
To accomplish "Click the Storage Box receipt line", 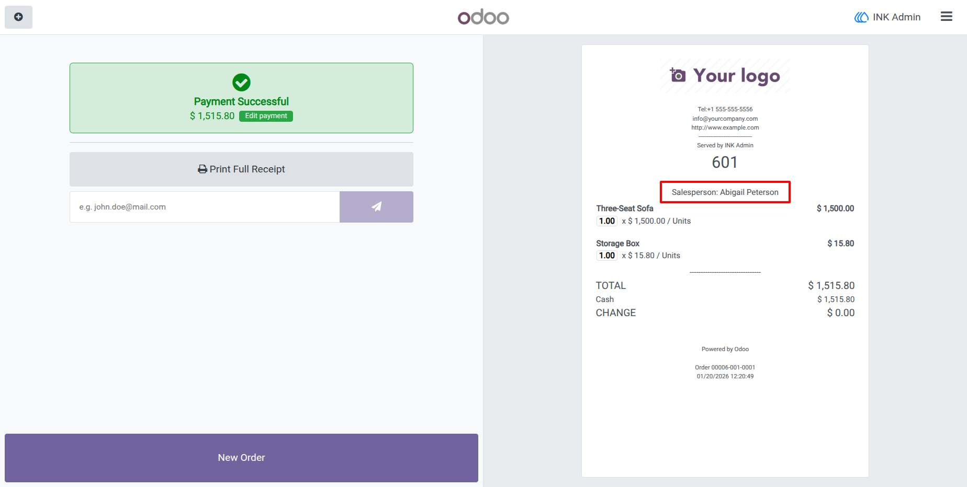I will 725,250.
